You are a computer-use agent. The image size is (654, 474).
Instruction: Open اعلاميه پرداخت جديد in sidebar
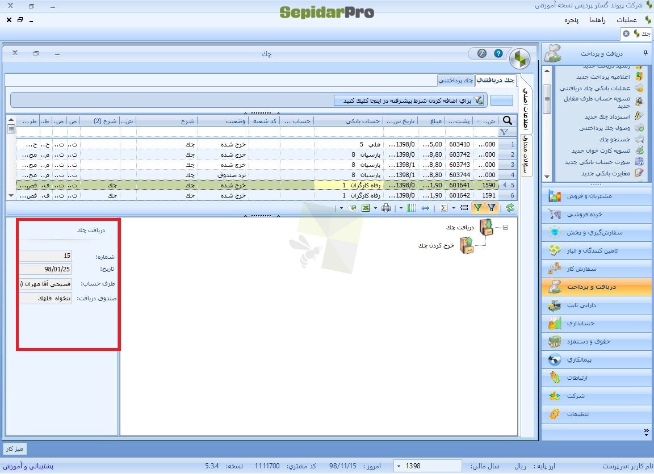coord(603,77)
